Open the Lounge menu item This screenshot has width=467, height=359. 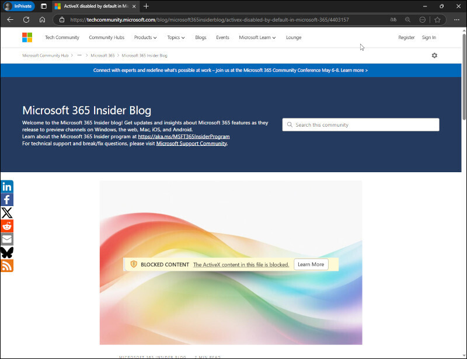pos(294,37)
